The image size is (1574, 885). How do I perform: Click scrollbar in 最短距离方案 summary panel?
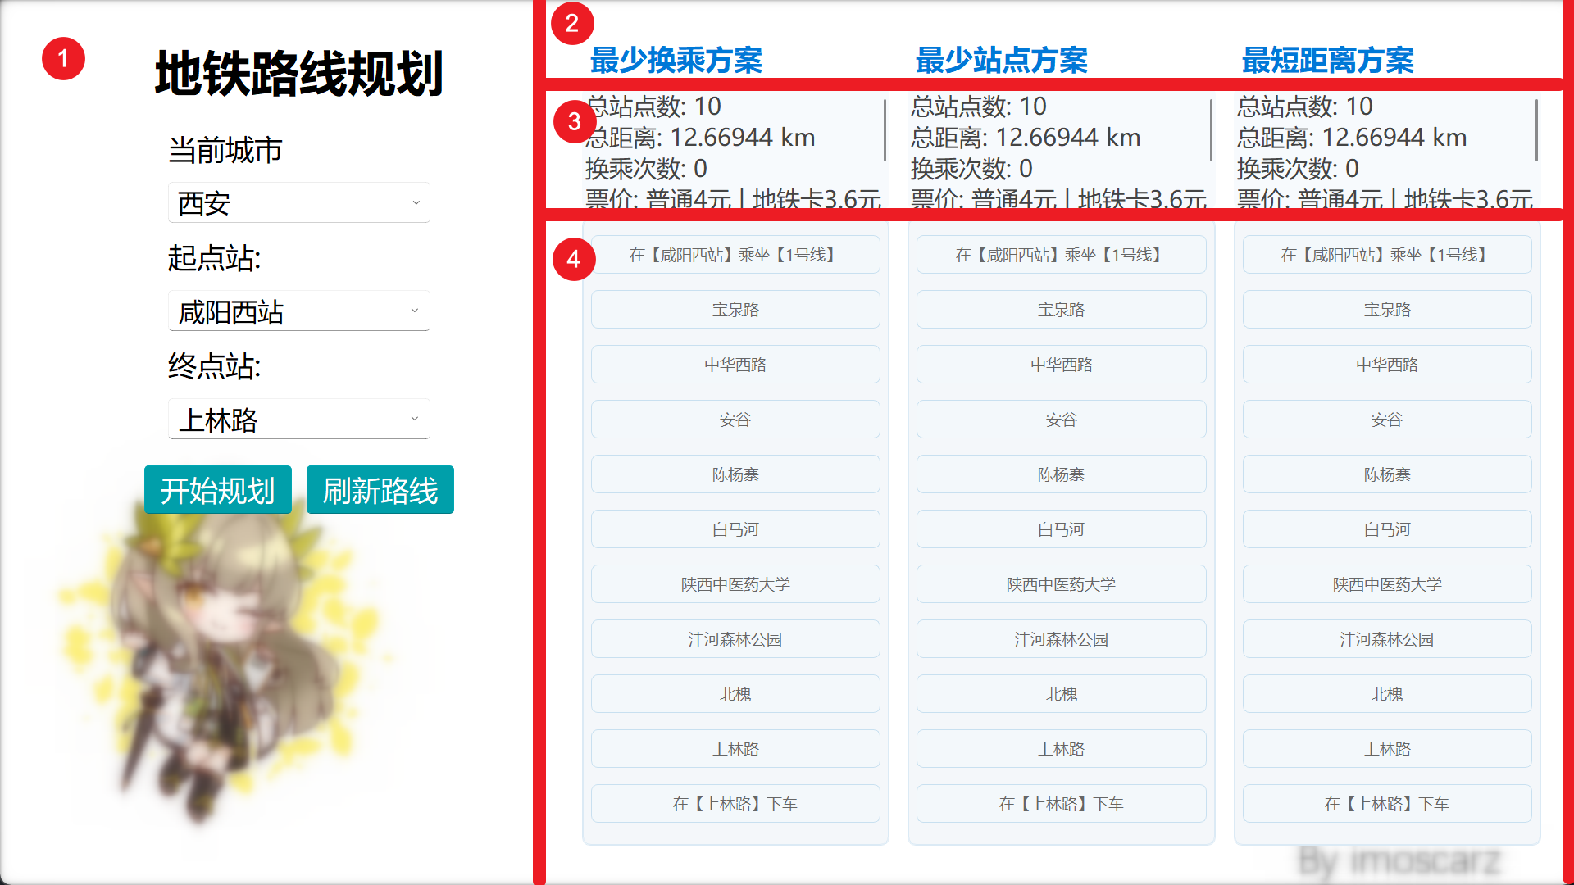[1536, 130]
